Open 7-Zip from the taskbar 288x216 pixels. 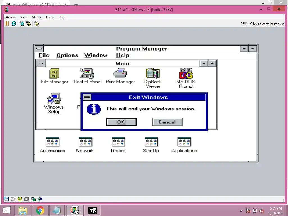click(93, 210)
